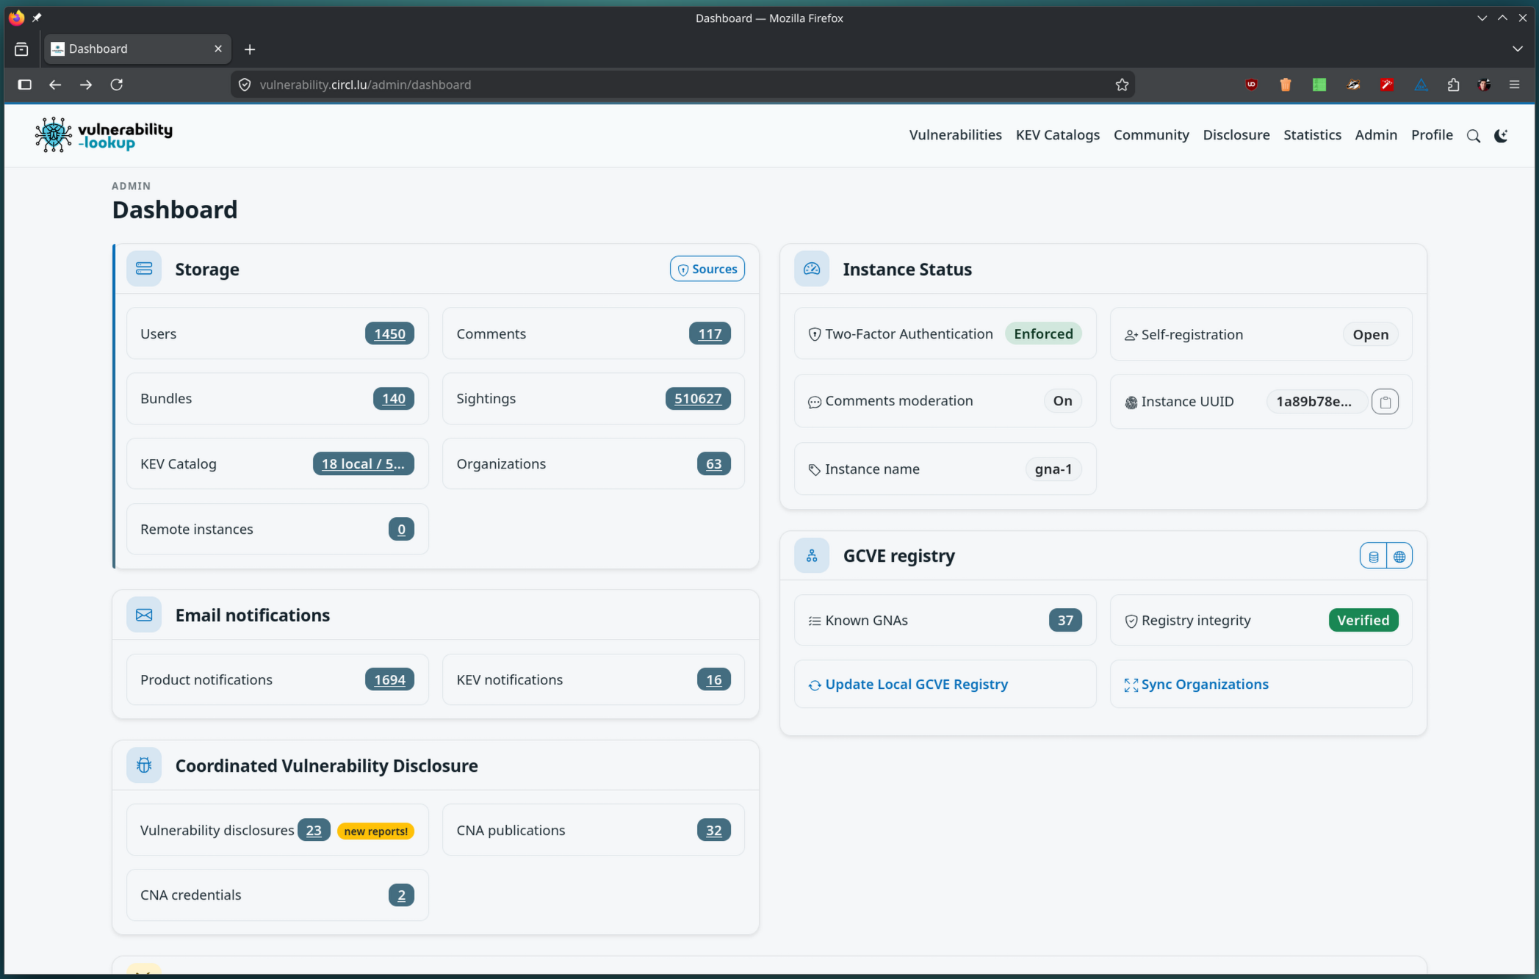Open the Community menu
The height and width of the screenshot is (979, 1539).
coord(1151,135)
